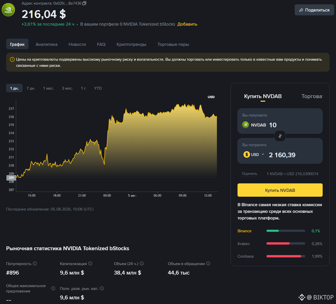Open the info icon next to Общее максимальное предложение
The height and width of the screenshot is (304, 336).
53,288
